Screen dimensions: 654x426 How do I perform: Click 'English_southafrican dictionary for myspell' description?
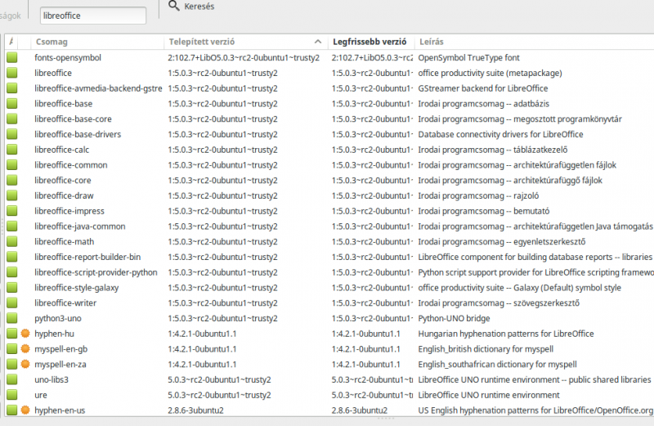pyautogui.click(x=498, y=364)
